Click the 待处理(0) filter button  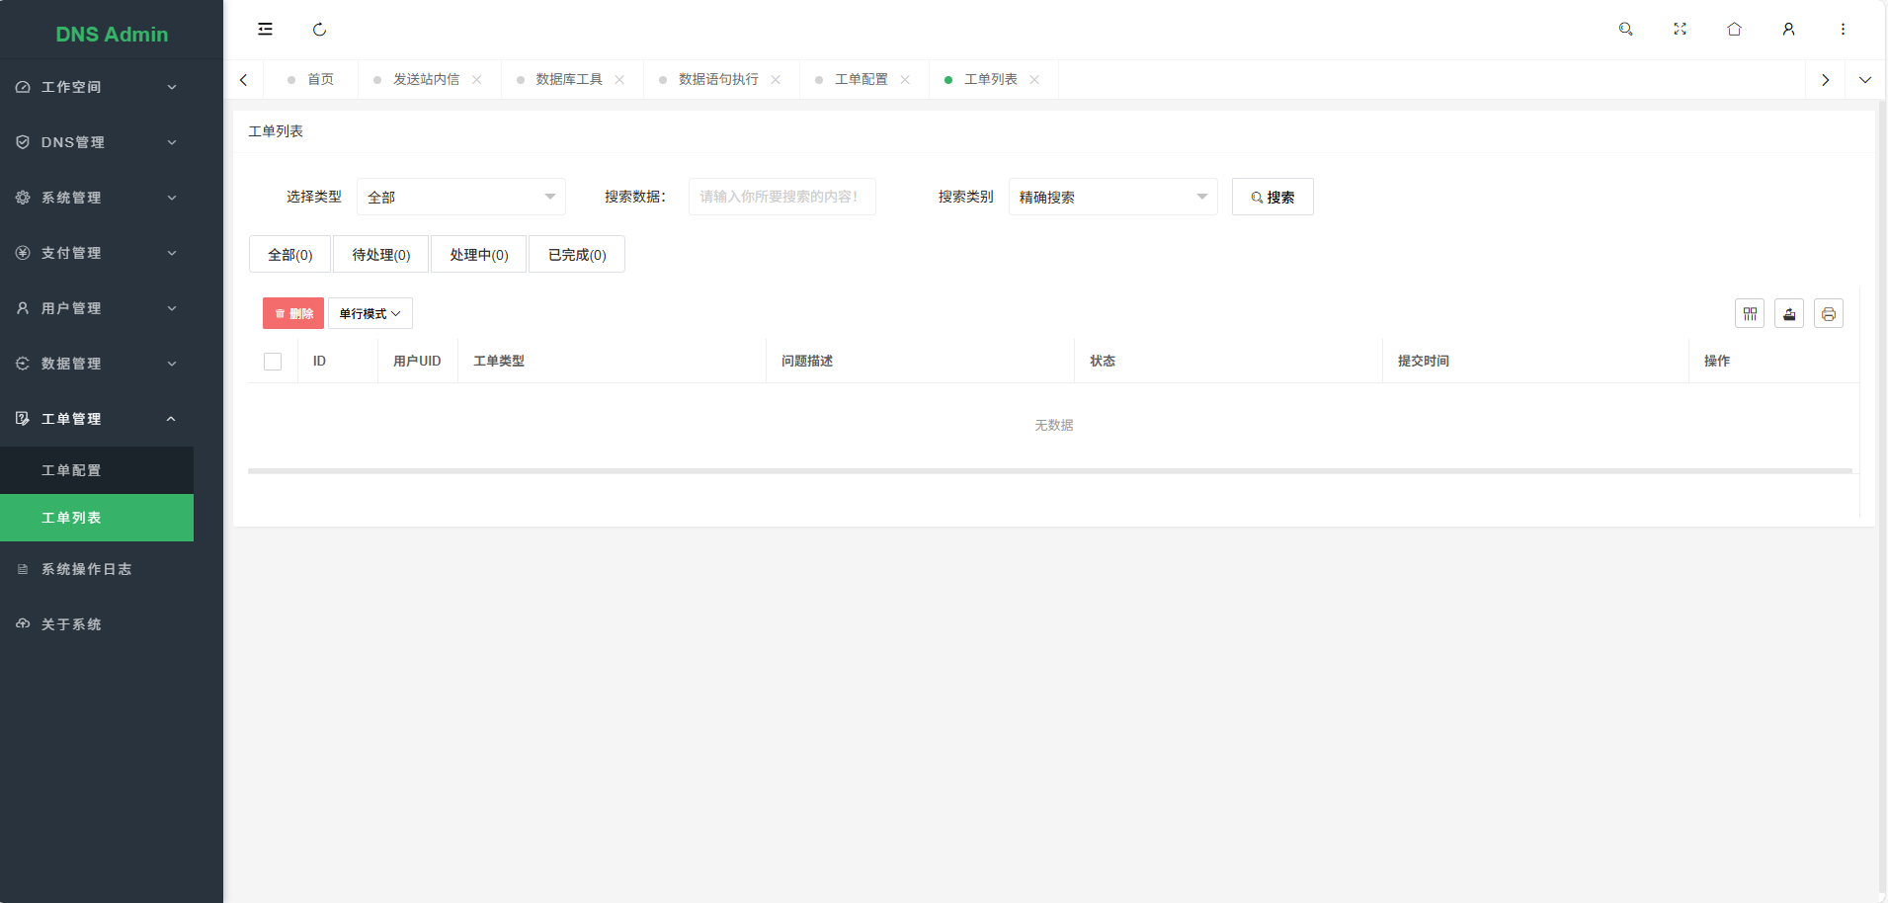tap(379, 254)
